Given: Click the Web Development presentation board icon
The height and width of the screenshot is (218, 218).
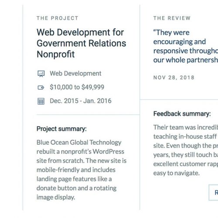Looking at the screenshot, I should 41,74.
